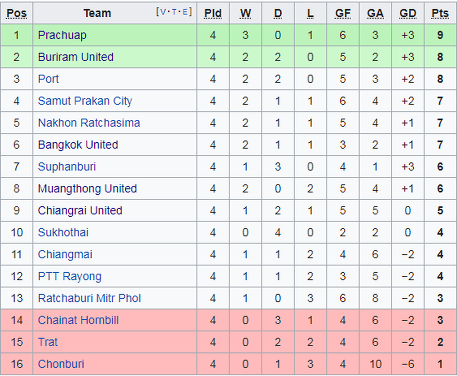The width and height of the screenshot is (457, 376).
Task: Click the Sukhothai team link
Action: click(x=63, y=233)
